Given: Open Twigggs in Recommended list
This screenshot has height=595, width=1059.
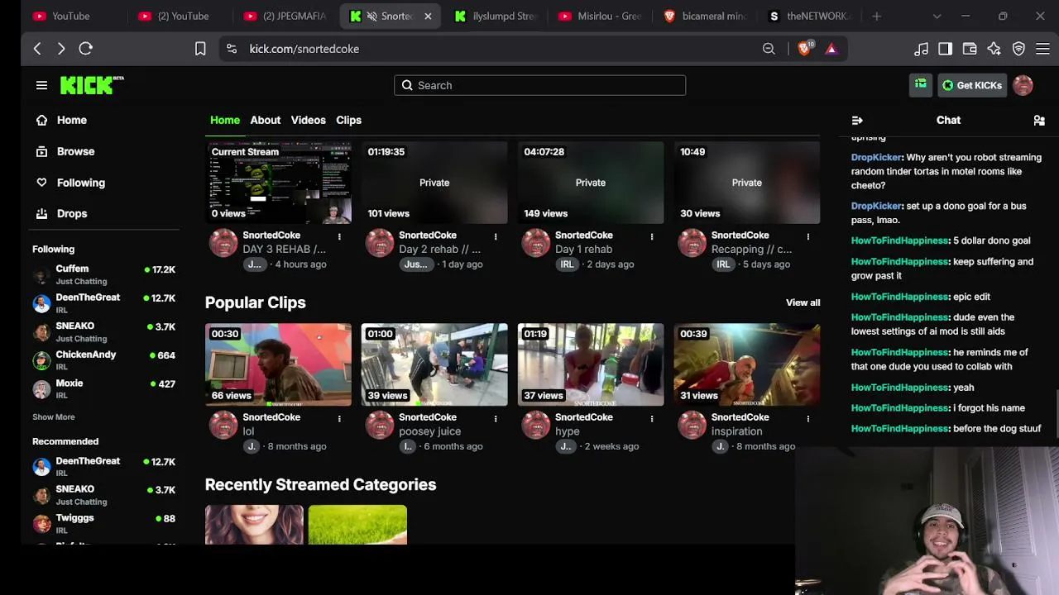Looking at the screenshot, I should coord(103,523).
